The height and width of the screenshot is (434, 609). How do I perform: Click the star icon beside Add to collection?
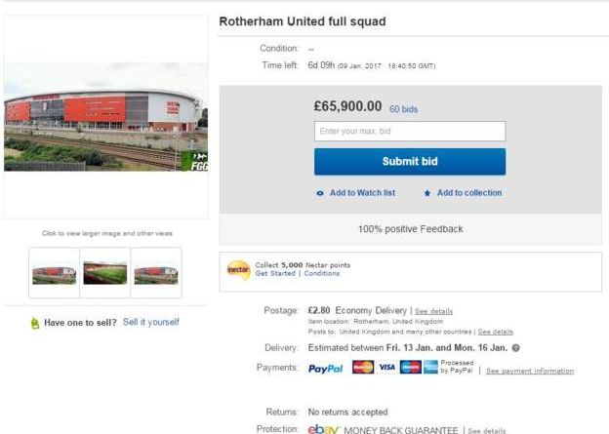[427, 193]
